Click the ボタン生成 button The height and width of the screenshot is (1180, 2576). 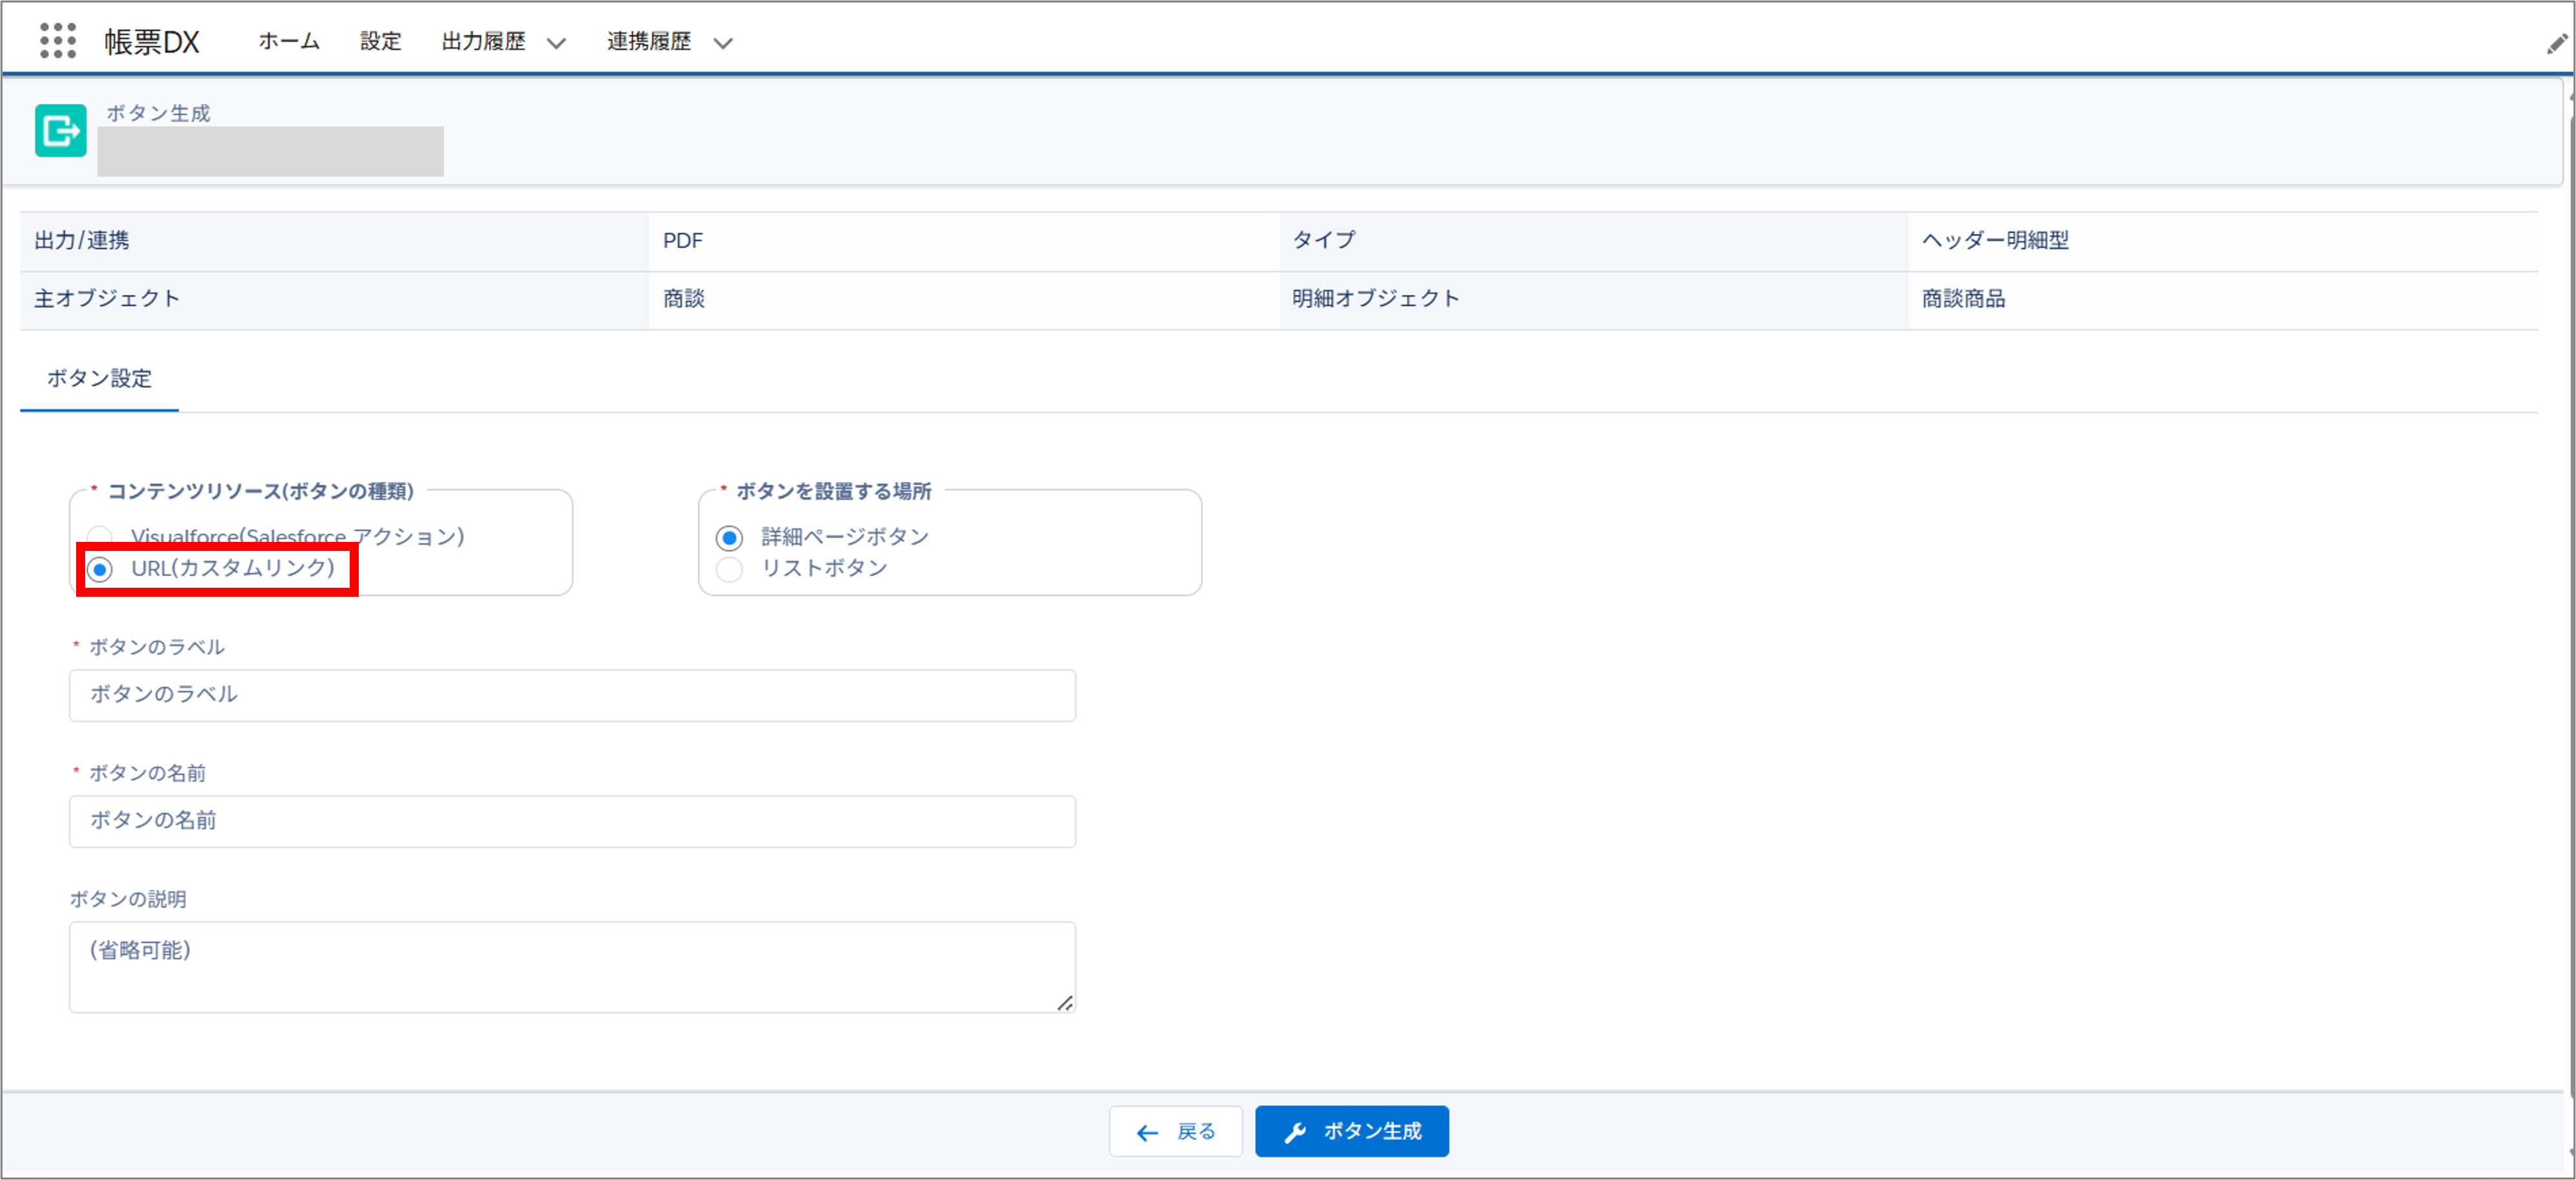pyautogui.click(x=1352, y=1131)
